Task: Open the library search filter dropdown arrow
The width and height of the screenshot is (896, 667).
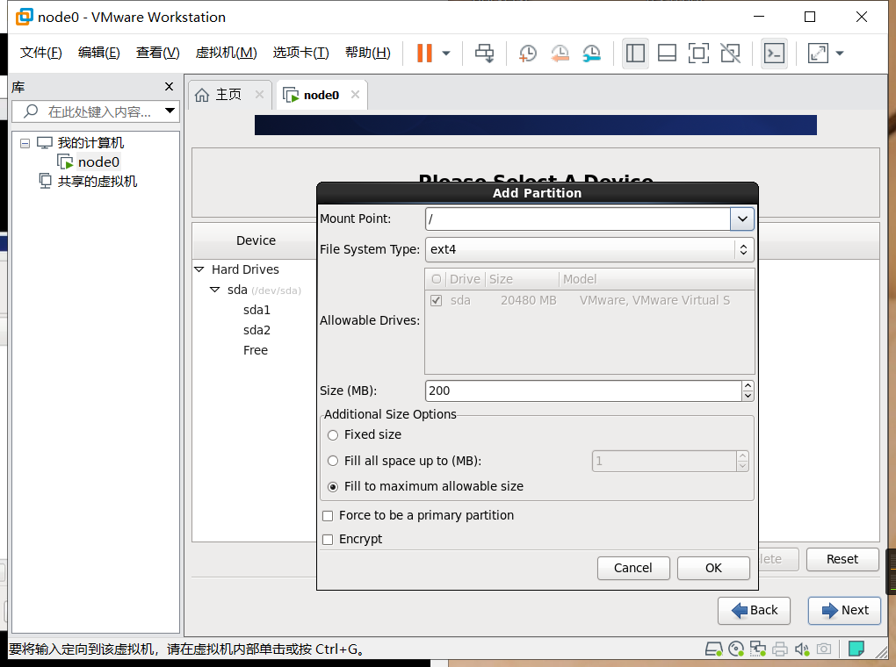Action: pos(170,111)
